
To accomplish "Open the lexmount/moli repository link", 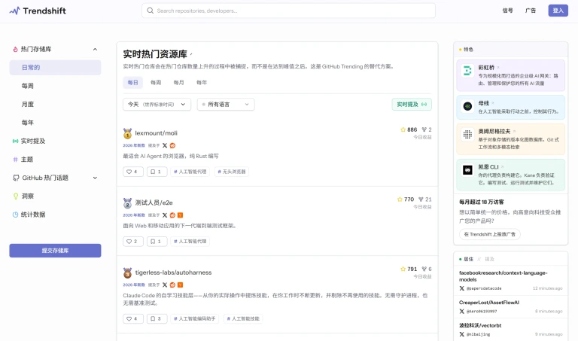I will point(156,133).
